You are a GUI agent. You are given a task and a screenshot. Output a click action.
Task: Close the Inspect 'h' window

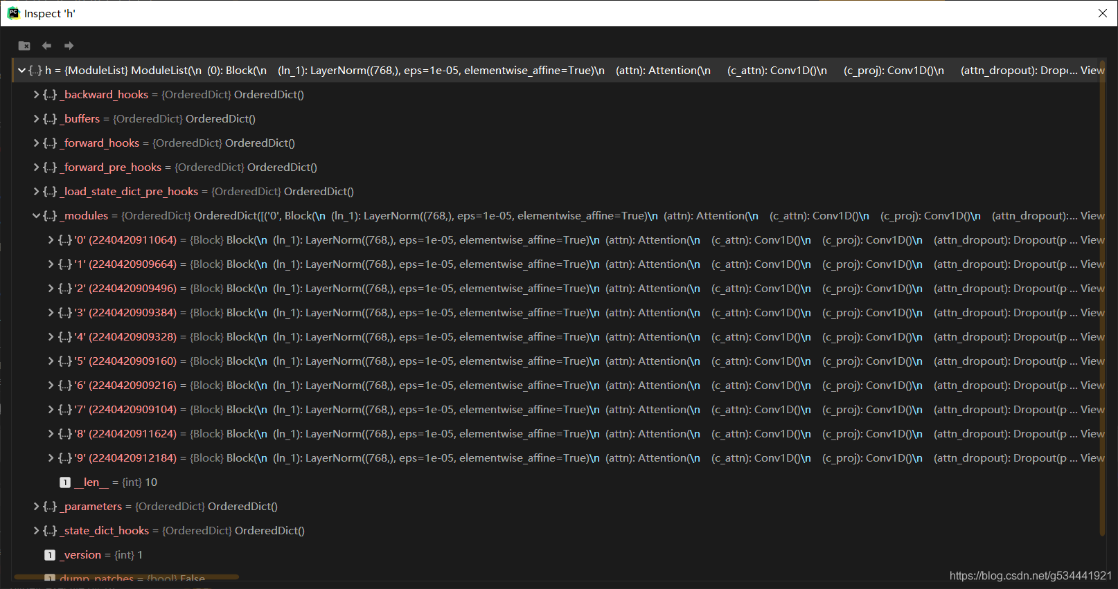point(1103,13)
